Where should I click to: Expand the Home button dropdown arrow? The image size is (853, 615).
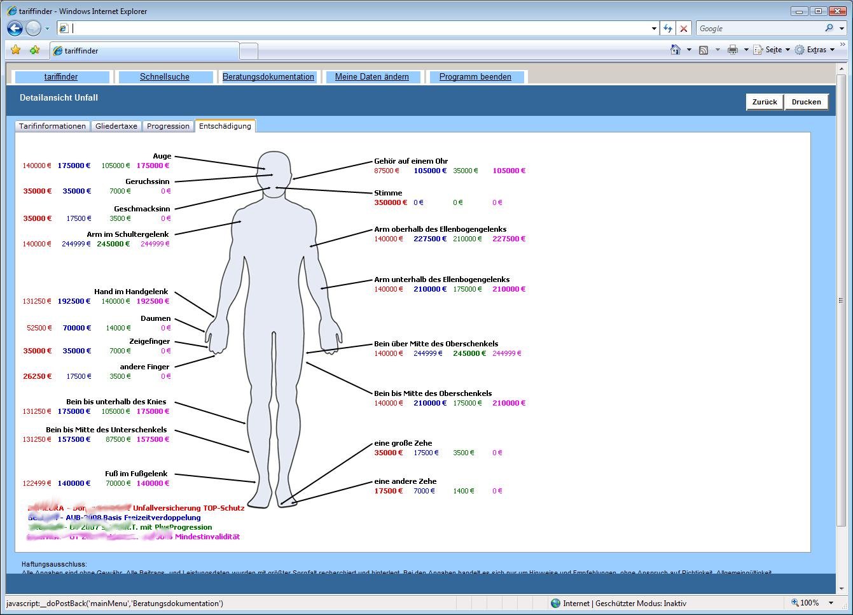click(x=689, y=50)
